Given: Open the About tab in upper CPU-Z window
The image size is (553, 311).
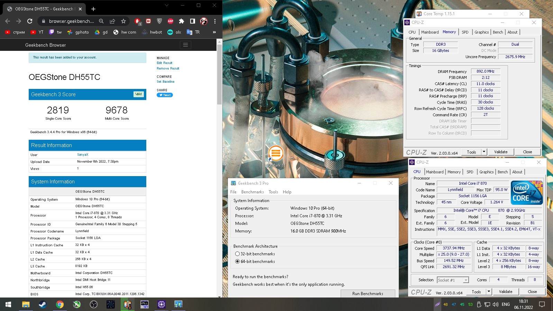Looking at the screenshot, I should [513, 32].
